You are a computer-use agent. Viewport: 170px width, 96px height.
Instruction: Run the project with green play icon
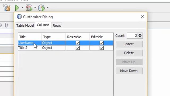[17, 8]
